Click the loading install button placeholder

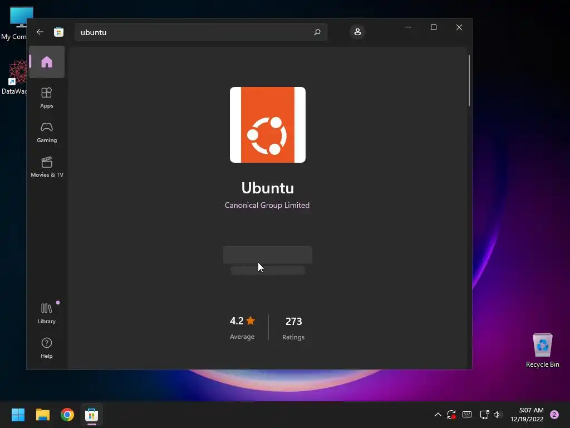(268, 255)
